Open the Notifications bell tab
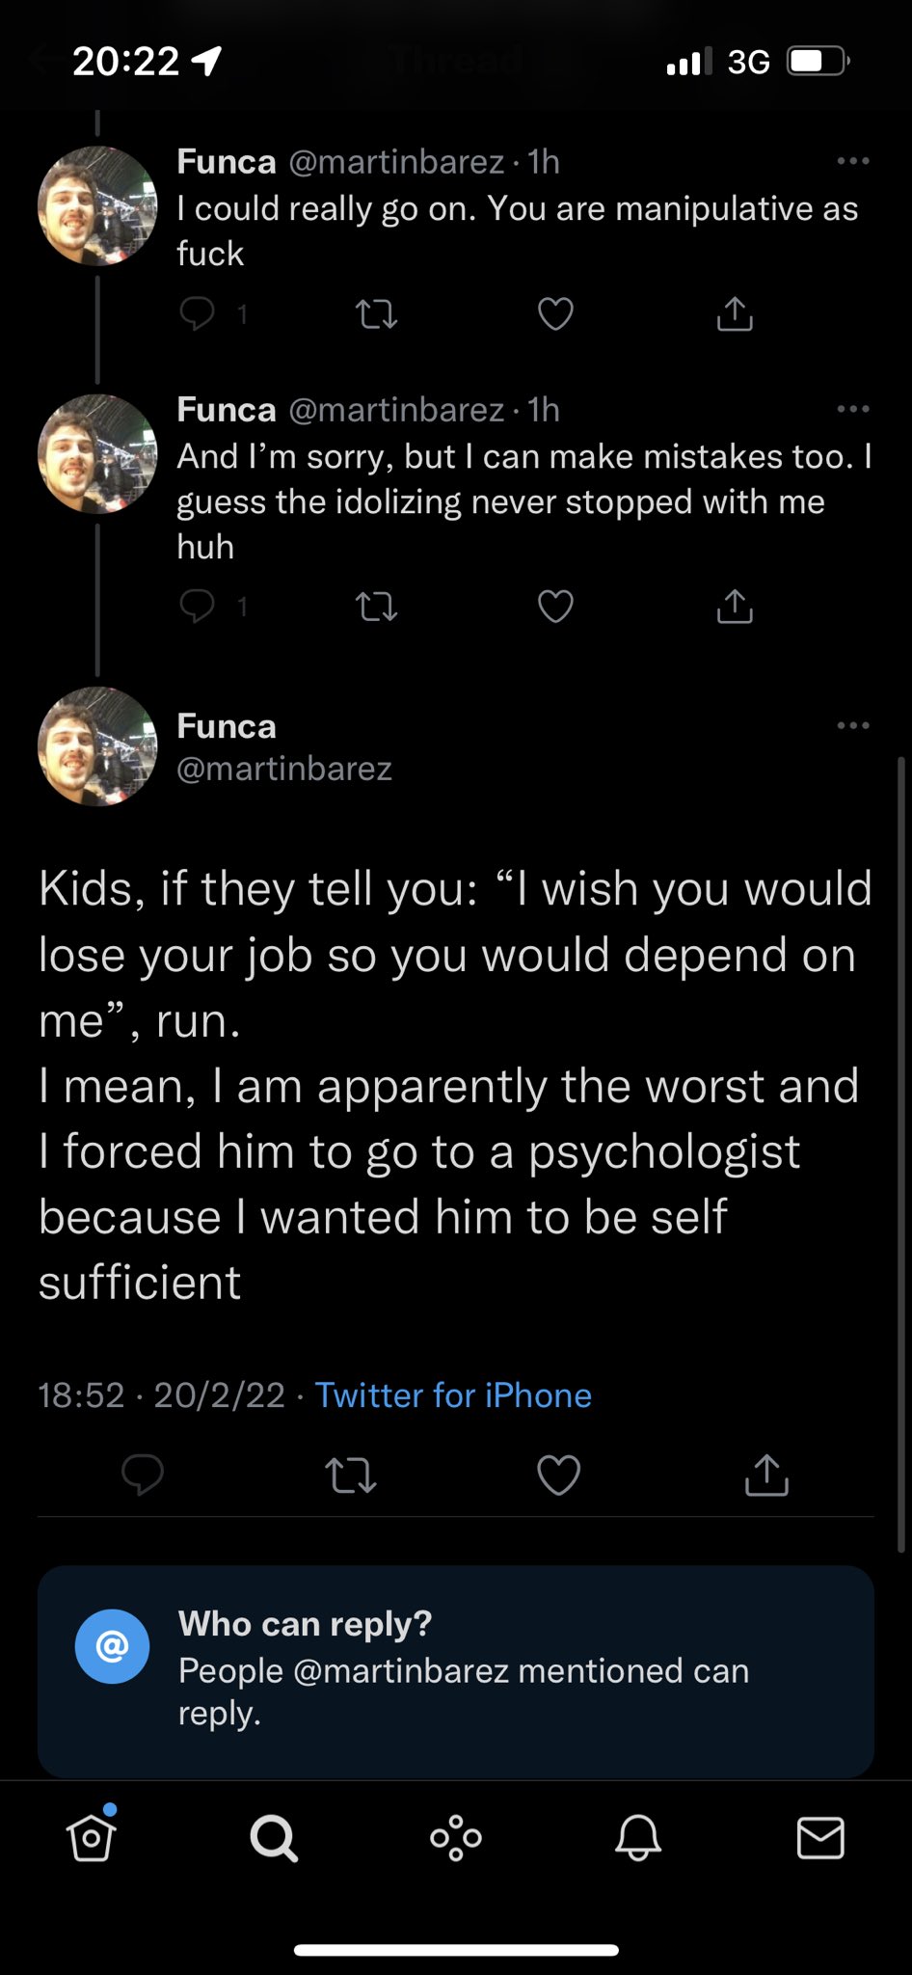Viewport: 912px width, 1975px height. tap(638, 1838)
